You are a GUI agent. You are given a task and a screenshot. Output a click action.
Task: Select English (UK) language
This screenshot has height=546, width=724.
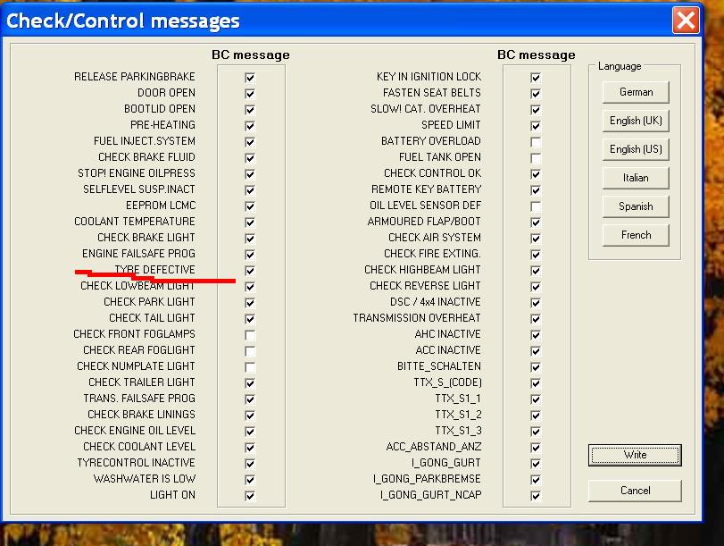[x=636, y=121]
